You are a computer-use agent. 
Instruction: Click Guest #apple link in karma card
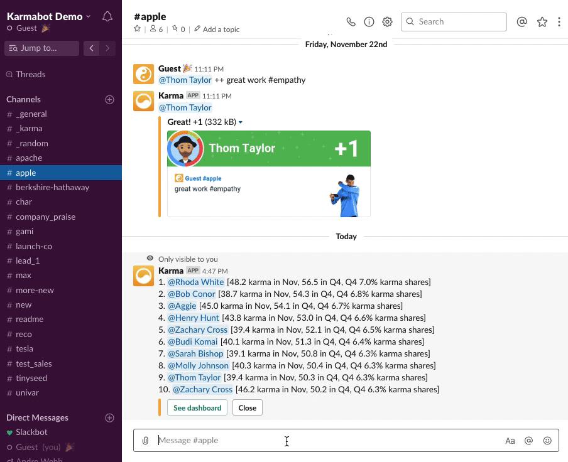(x=203, y=178)
